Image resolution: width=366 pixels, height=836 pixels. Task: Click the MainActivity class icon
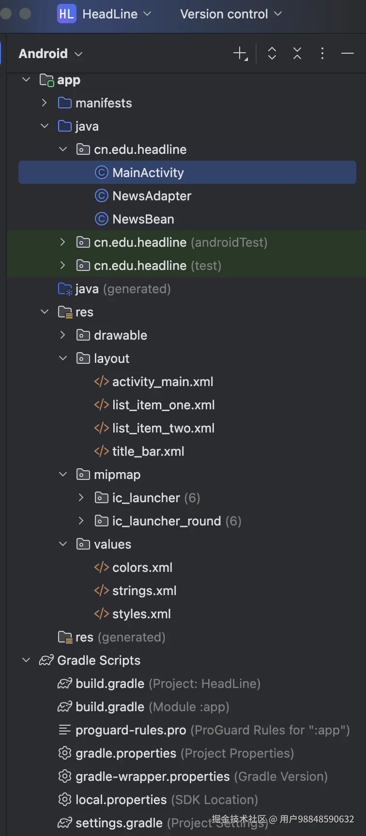(101, 173)
